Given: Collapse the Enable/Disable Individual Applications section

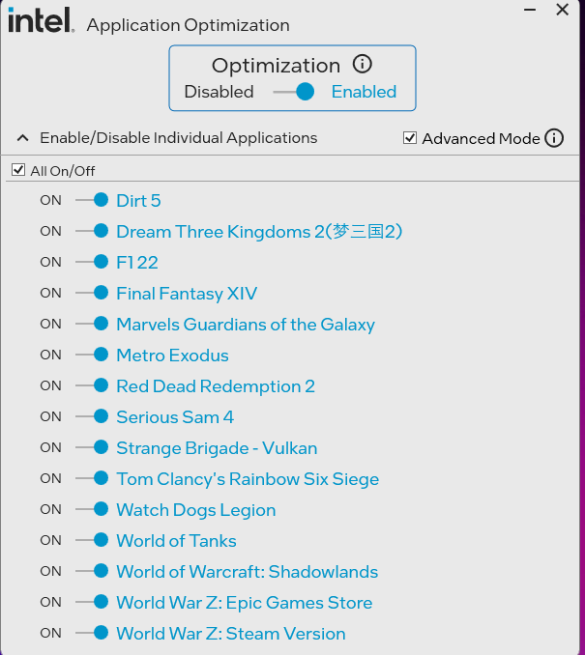Looking at the screenshot, I should (x=21, y=138).
